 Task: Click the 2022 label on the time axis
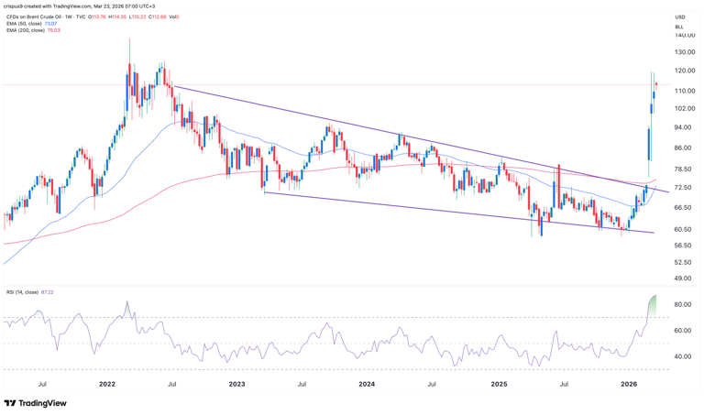pos(107,384)
